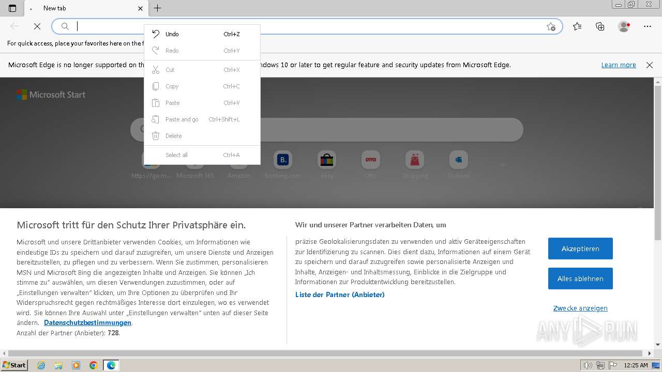The image size is (662, 372).
Task: Choose Delete in context menu
Action: [202, 136]
